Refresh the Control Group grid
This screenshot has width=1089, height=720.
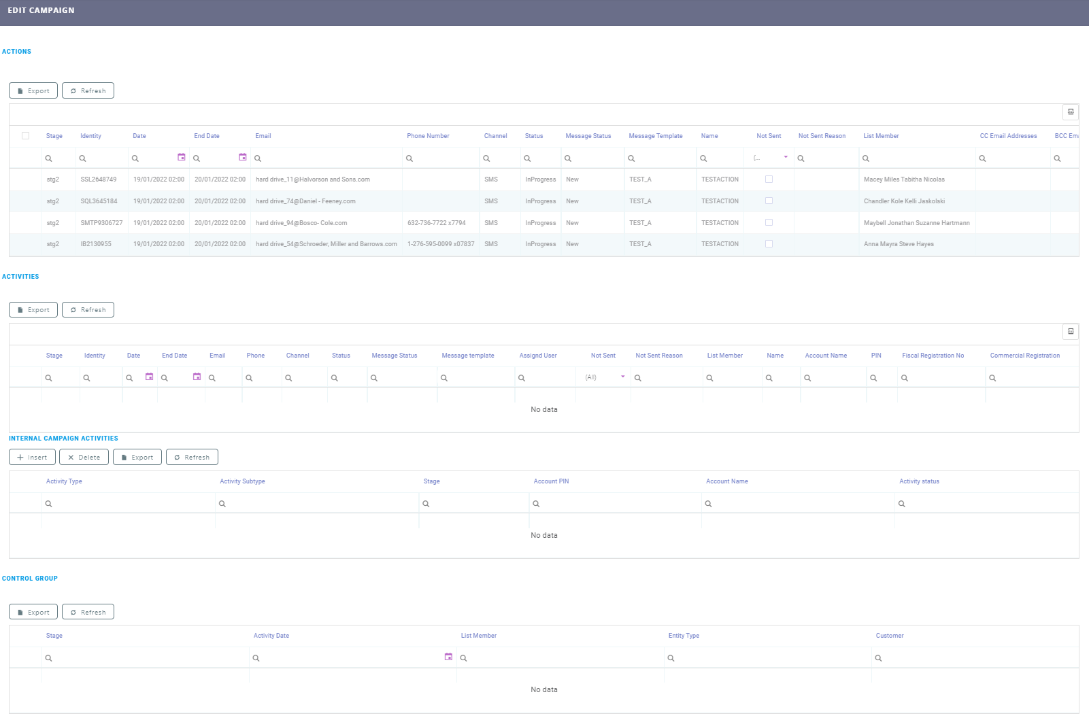click(x=88, y=613)
